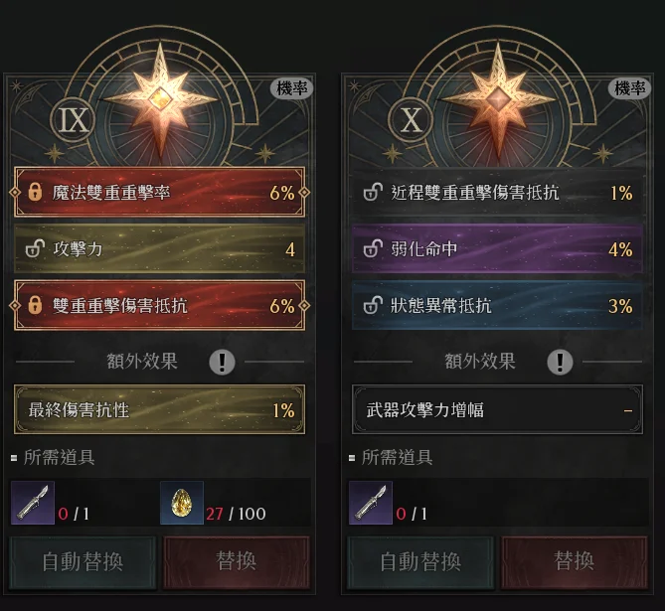The image size is (665, 611).
Task: Lock the 攻擊力 stat row
Action: pos(35,249)
